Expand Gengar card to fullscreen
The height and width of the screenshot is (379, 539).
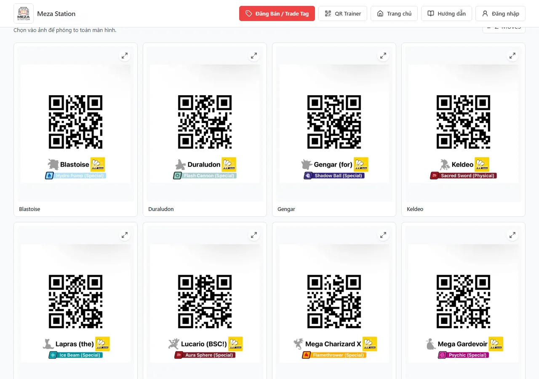coord(383,56)
